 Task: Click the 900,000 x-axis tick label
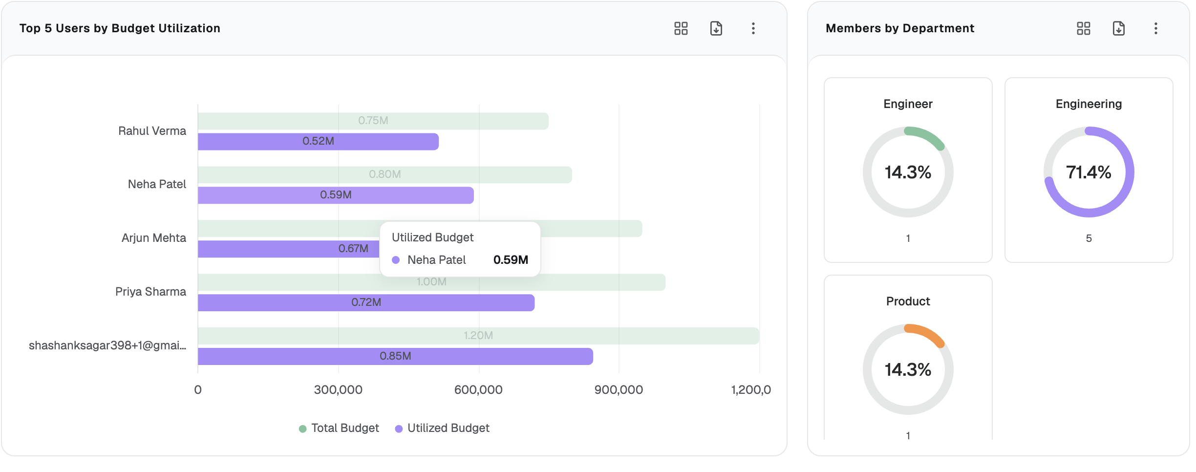[x=619, y=390]
